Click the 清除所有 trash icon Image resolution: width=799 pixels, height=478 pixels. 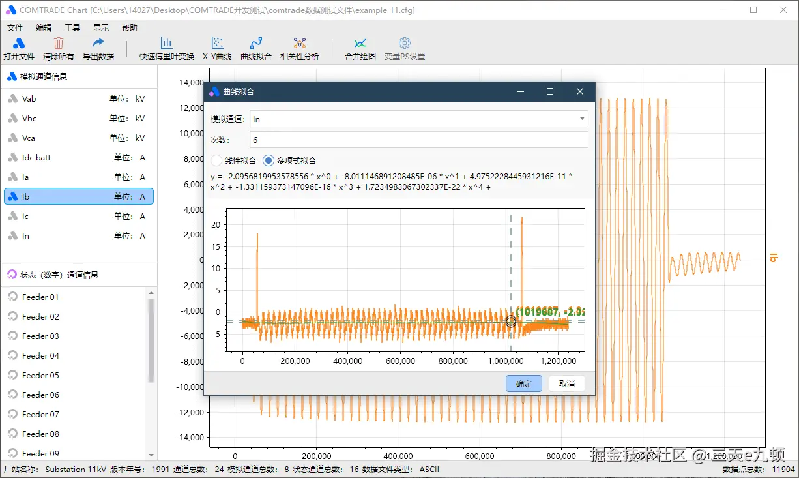click(59, 44)
